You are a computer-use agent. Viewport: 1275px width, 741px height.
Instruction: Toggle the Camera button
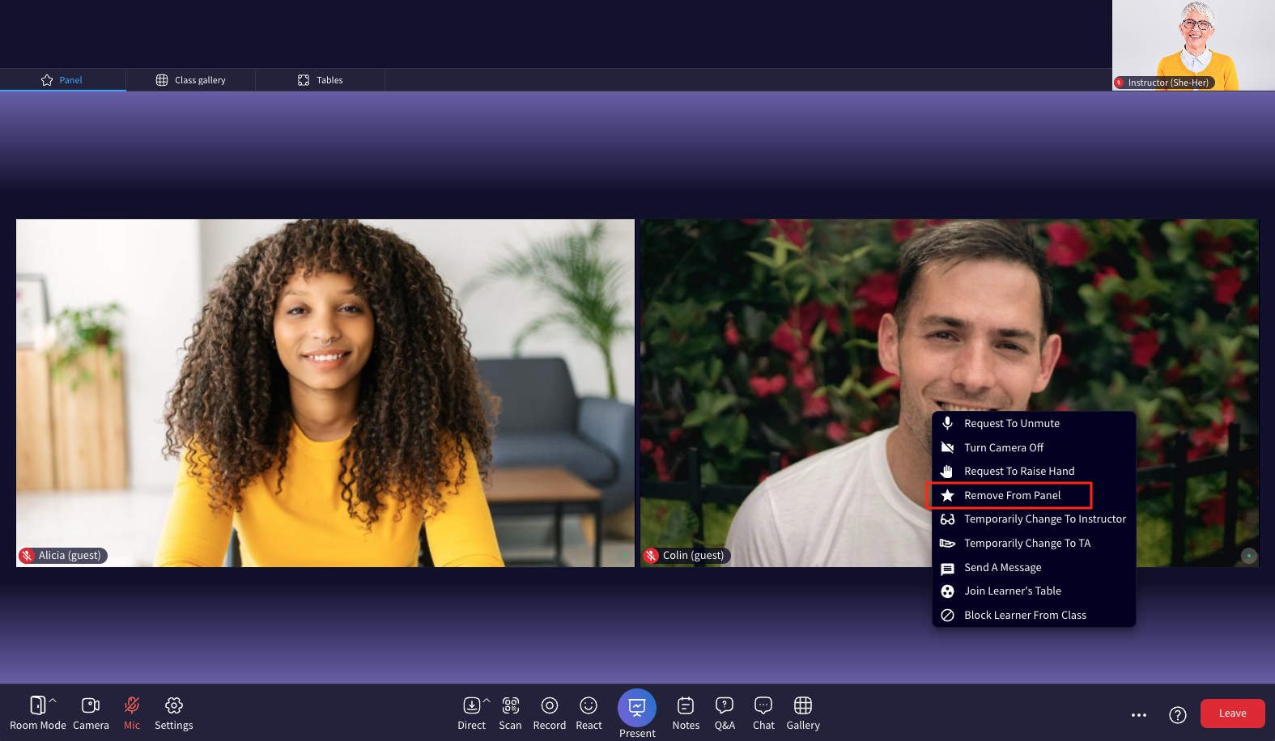tap(91, 713)
